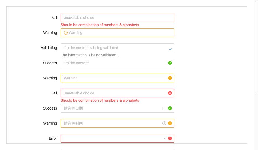258x150 pixels.
Task: Click red cross icon in Error select
Action: (170, 138)
